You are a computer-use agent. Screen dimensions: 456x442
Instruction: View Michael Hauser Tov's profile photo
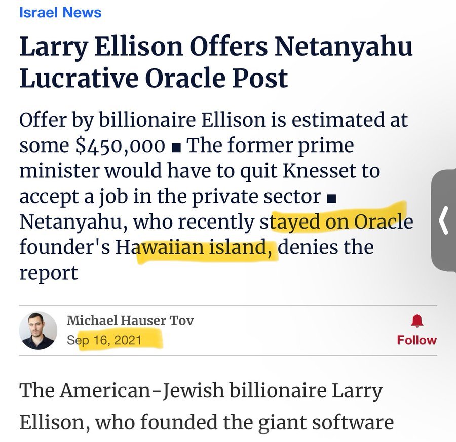tap(38, 330)
